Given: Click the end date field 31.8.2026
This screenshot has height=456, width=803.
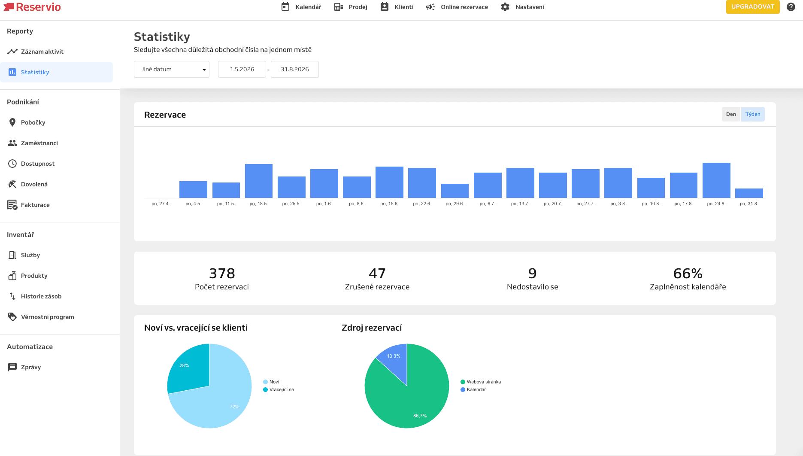Looking at the screenshot, I should pyautogui.click(x=295, y=69).
